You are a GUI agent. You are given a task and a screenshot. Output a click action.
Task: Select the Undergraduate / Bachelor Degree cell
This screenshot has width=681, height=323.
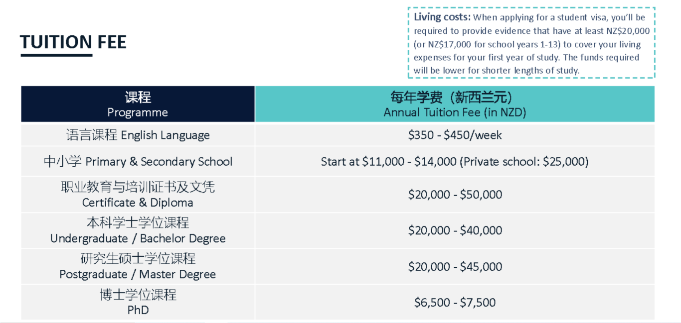coord(138,230)
